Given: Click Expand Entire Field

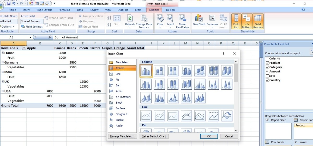Looking at the screenshot, I should [x=59, y=18].
